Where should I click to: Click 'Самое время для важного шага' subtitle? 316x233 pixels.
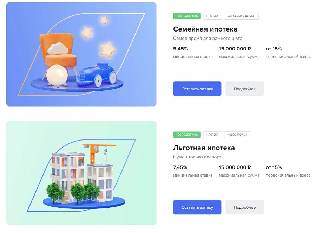208,39
